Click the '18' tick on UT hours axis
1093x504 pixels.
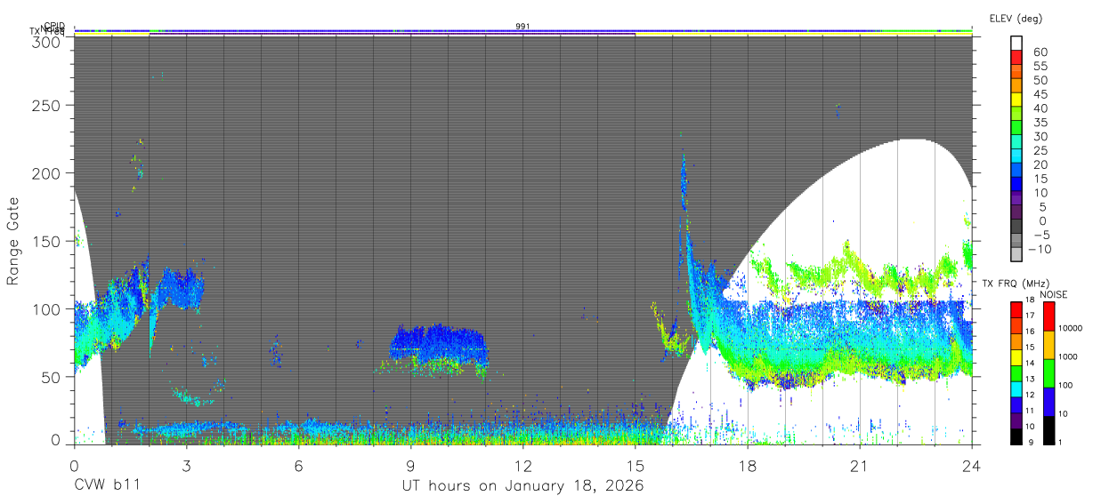pyautogui.click(x=747, y=465)
